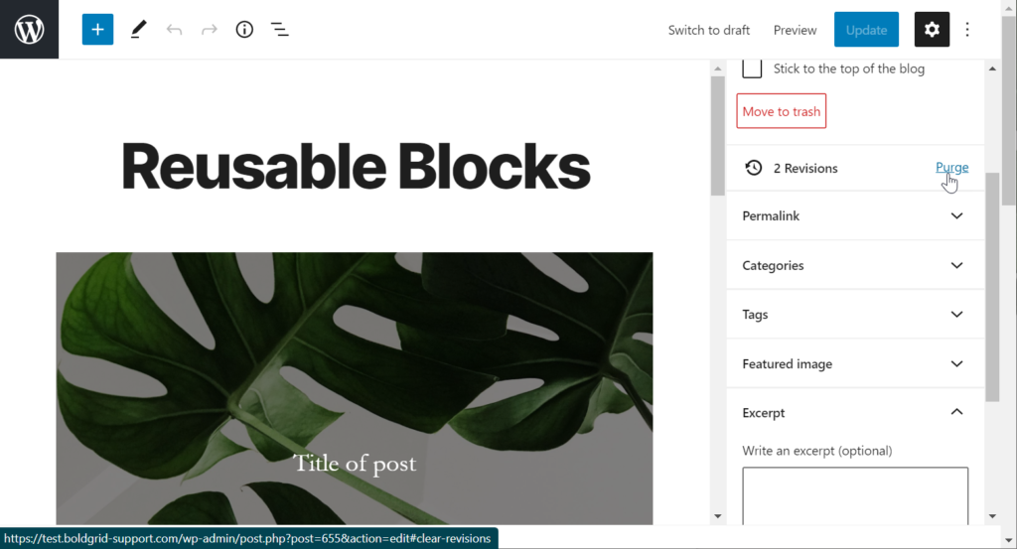Collapse the Excerpt panel
This screenshot has height=549, width=1017.
pyautogui.click(x=856, y=413)
